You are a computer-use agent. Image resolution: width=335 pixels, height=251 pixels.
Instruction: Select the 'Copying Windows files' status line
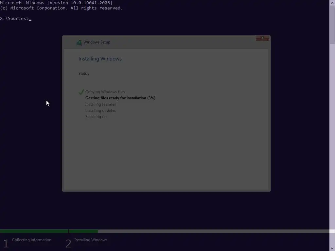click(x=105, y=92)
